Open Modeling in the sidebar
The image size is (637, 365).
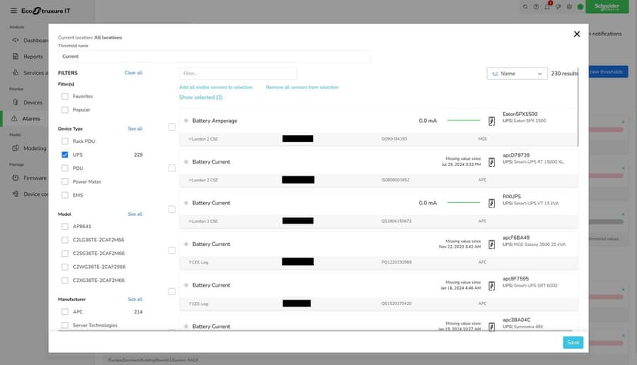click(x=35, y=148)
